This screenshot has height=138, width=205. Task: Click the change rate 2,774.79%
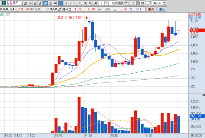click(x=22, y=9)
